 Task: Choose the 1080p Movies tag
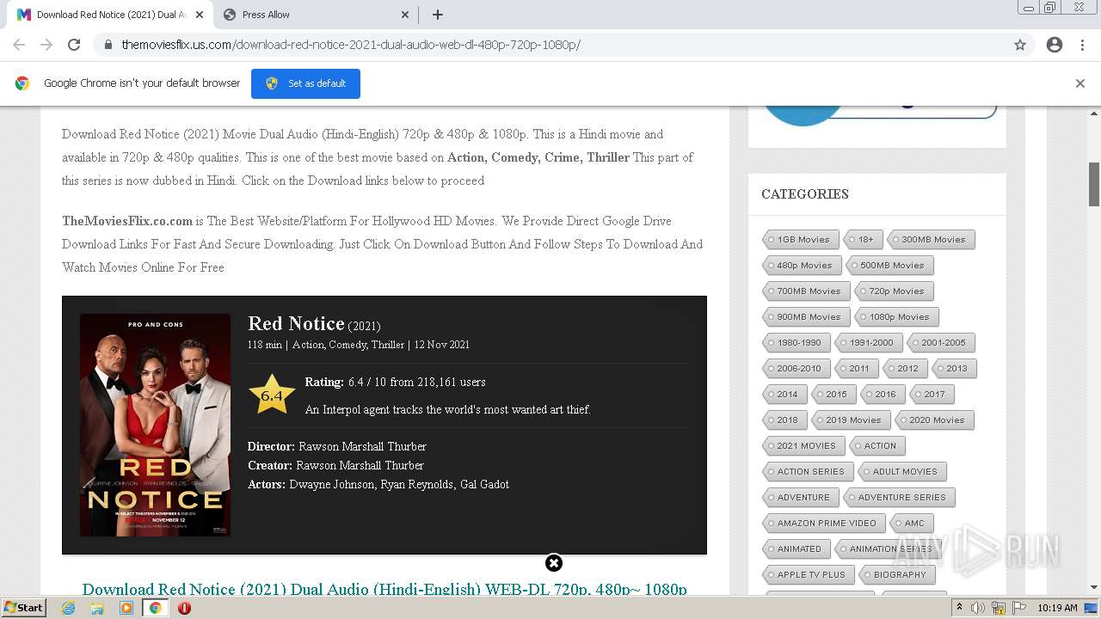(x=895, y=317)
